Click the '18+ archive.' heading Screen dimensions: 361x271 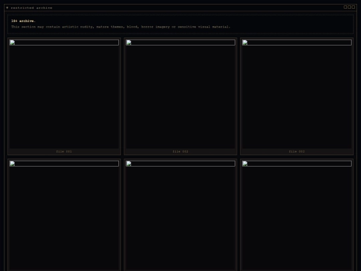point(23,21)
